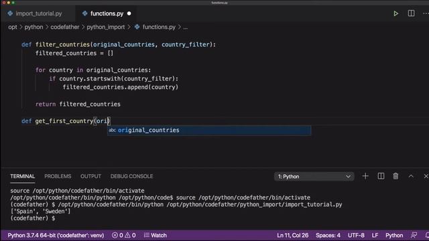Screen dimensions: 429x241
Task: Click the notifications bell in status bar
Action: [x=427, y=235]
